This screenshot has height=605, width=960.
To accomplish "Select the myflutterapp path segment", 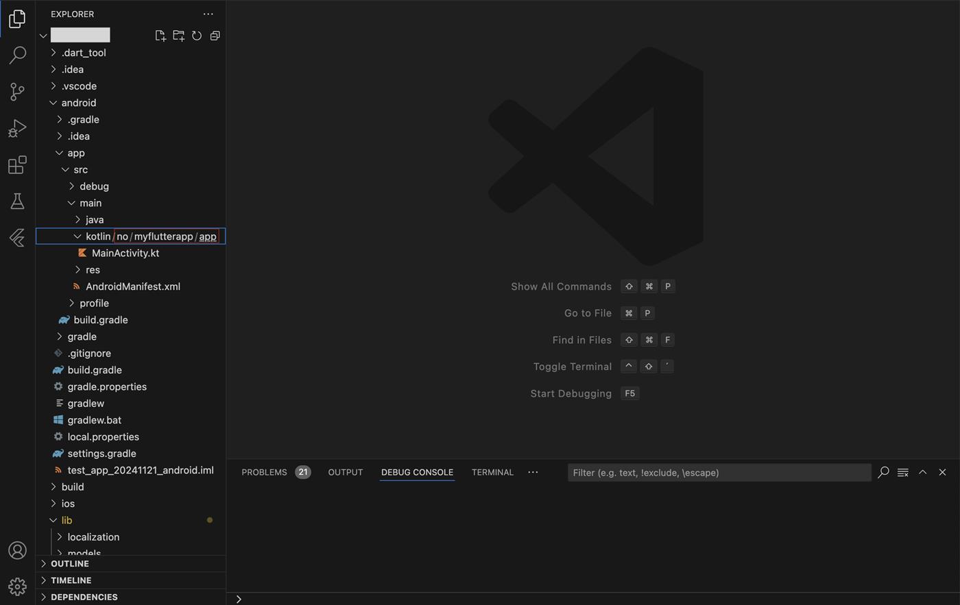I will (x=163, y=236).
